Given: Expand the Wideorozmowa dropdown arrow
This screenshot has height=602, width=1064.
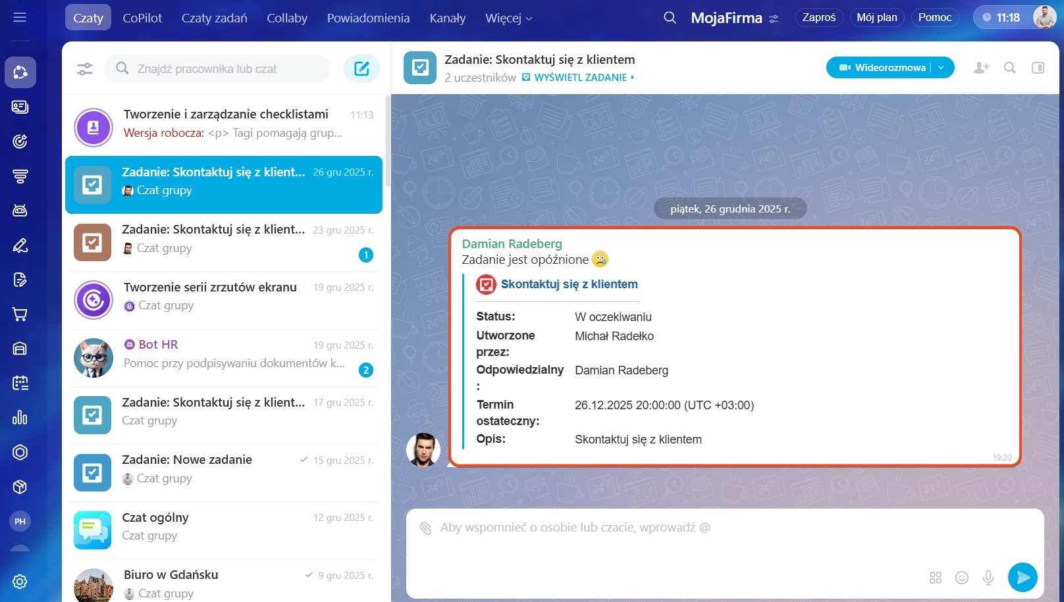Looking at the screenshot, I should click(942, 68).
